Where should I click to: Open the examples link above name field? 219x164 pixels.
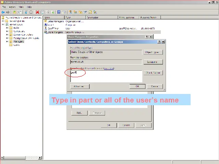[x=108, y=68]
